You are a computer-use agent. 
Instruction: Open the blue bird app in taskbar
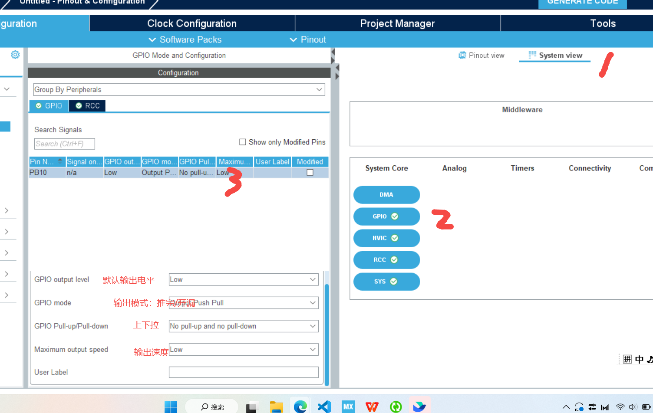[419, 406]
